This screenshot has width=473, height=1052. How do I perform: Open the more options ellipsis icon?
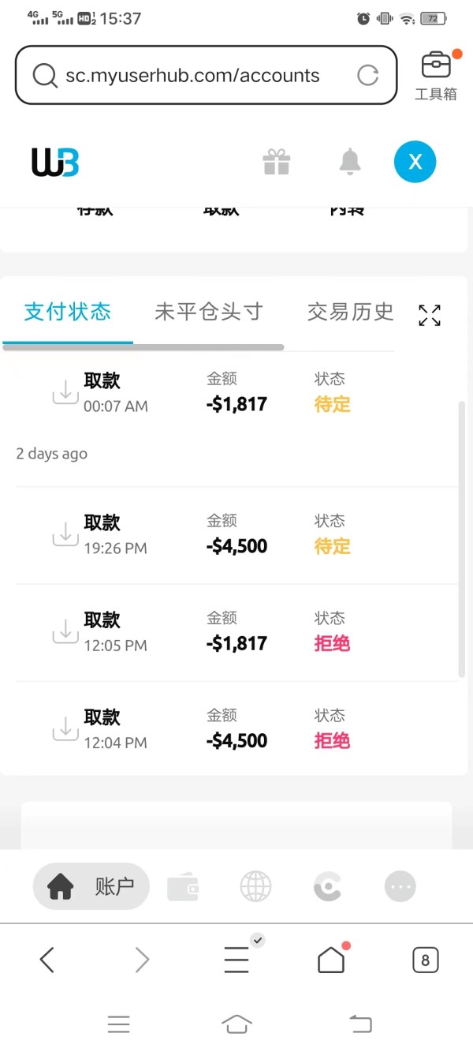[x=400, y=887]
